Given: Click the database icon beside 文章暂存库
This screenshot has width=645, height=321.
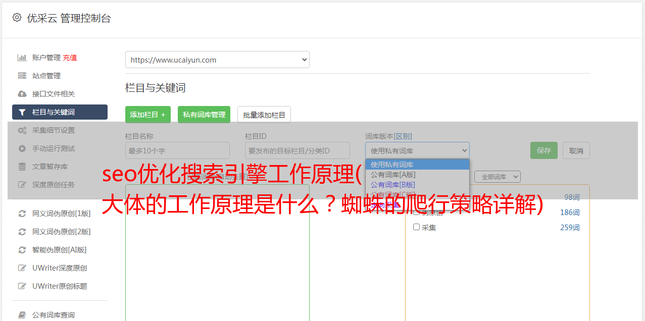Looking at the screenshot, I should point(22,167).
